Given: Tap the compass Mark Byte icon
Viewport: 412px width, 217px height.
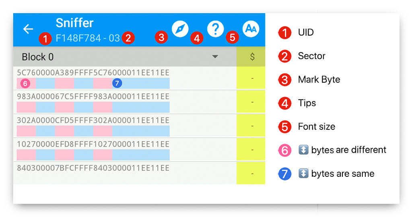Looking at the screenshot, I should point(180,29).
